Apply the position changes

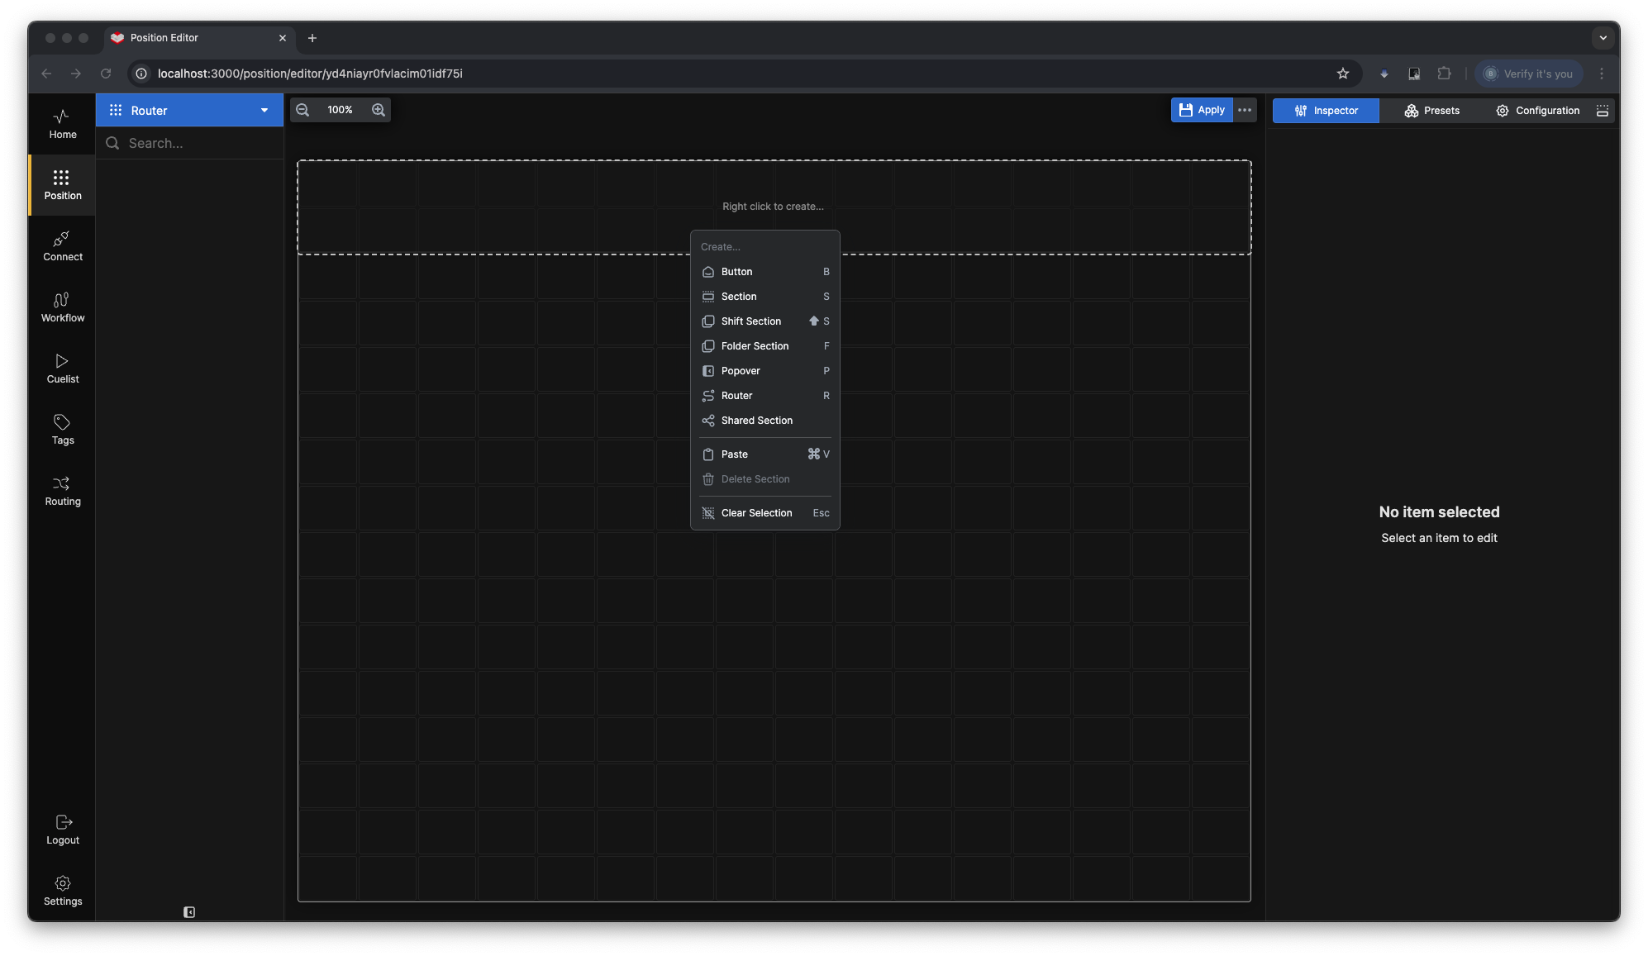click(x=1202, y=110)
